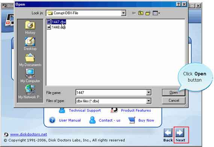Click the Open button
This screenshot has width=214, height=147.
point(173,93)
